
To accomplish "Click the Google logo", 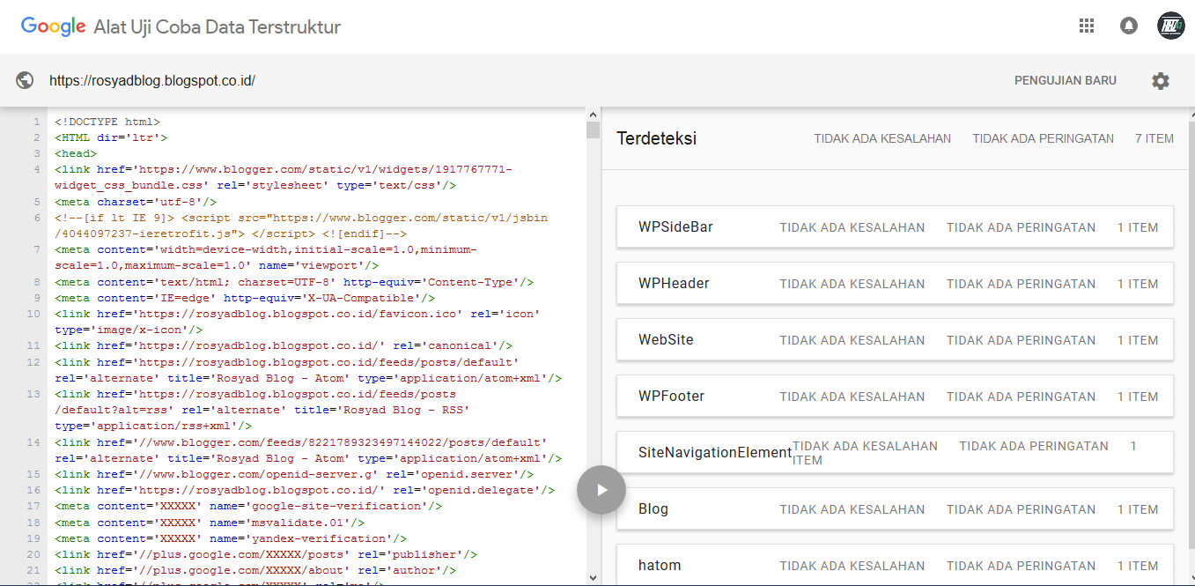I will pos(53,26).
